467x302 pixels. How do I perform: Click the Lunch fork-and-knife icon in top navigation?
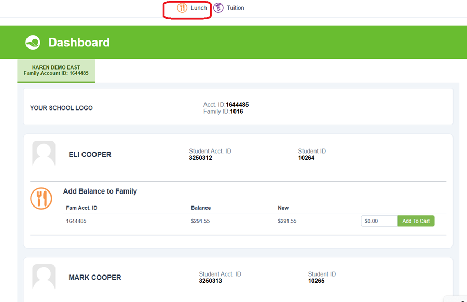point(182,8)
